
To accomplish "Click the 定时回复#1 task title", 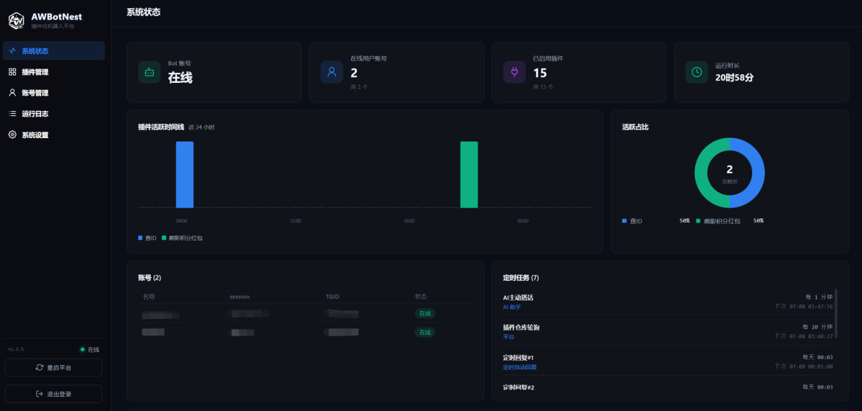I will 519,357.
